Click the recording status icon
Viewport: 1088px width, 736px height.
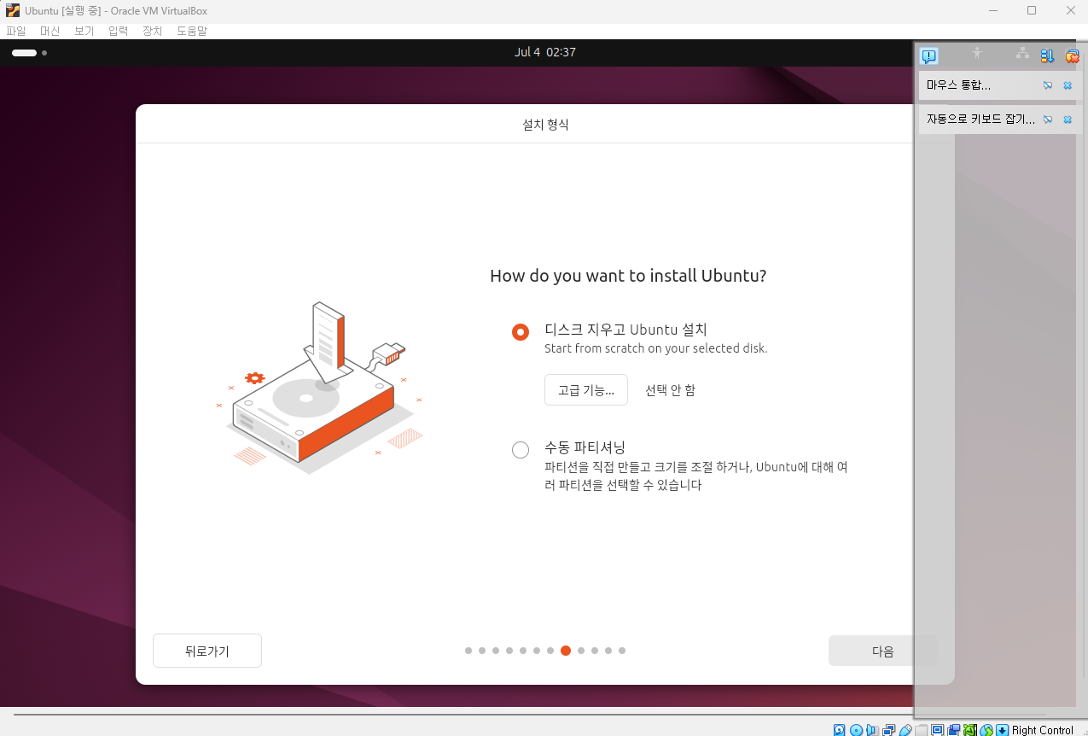click(953, 730)
